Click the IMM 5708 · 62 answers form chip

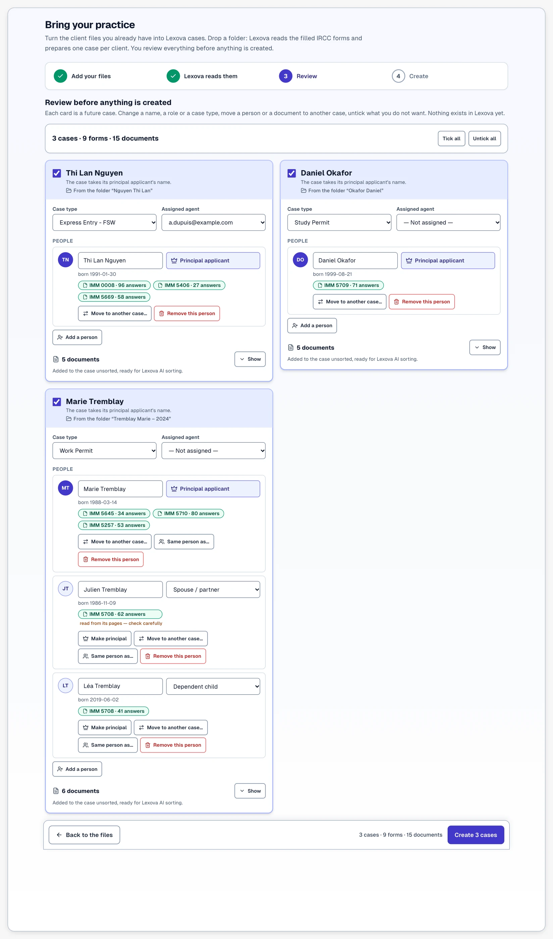point(120,614)
